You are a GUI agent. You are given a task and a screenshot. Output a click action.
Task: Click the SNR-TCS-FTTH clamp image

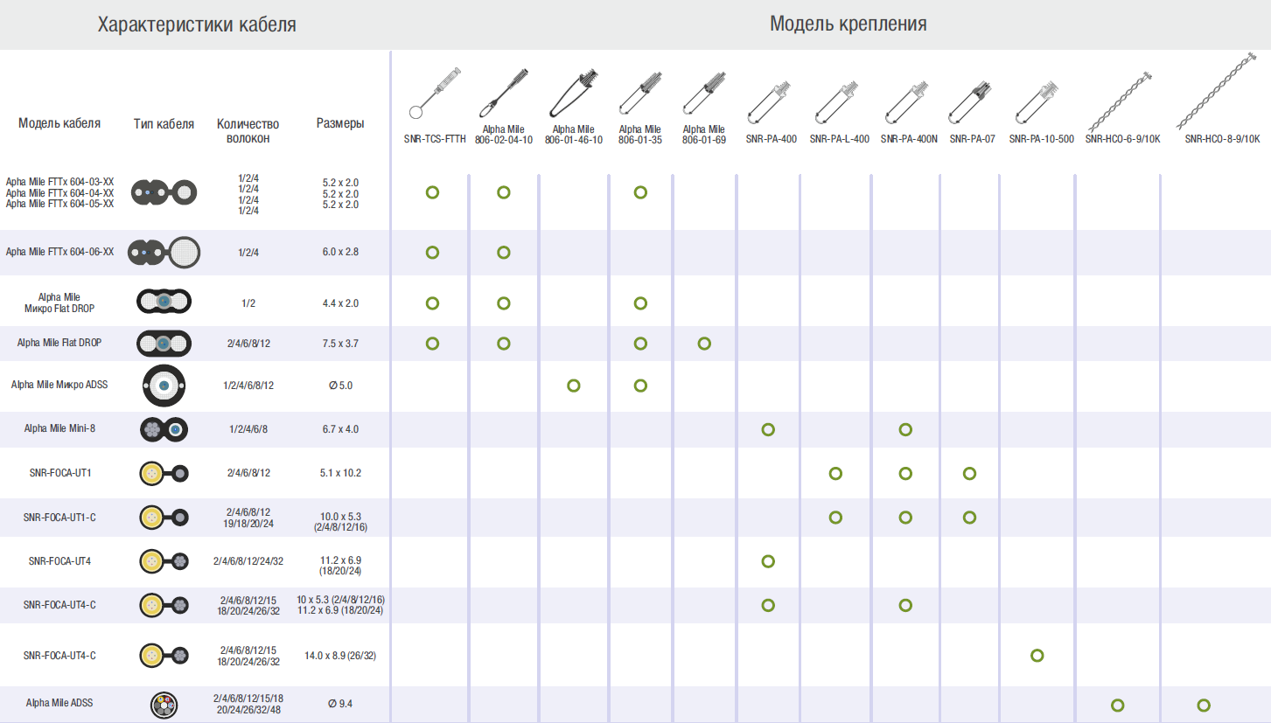[434, 91]
